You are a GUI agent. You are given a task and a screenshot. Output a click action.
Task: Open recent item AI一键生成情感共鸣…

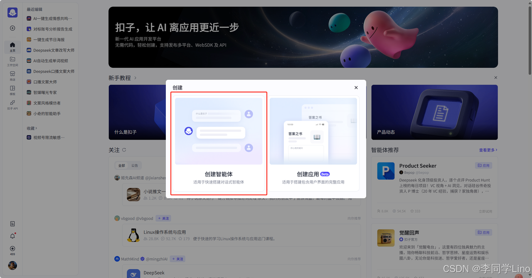coord(50,19)
